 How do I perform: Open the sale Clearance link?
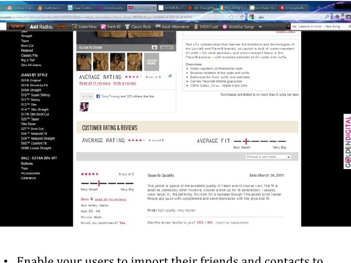click(28, 178)
